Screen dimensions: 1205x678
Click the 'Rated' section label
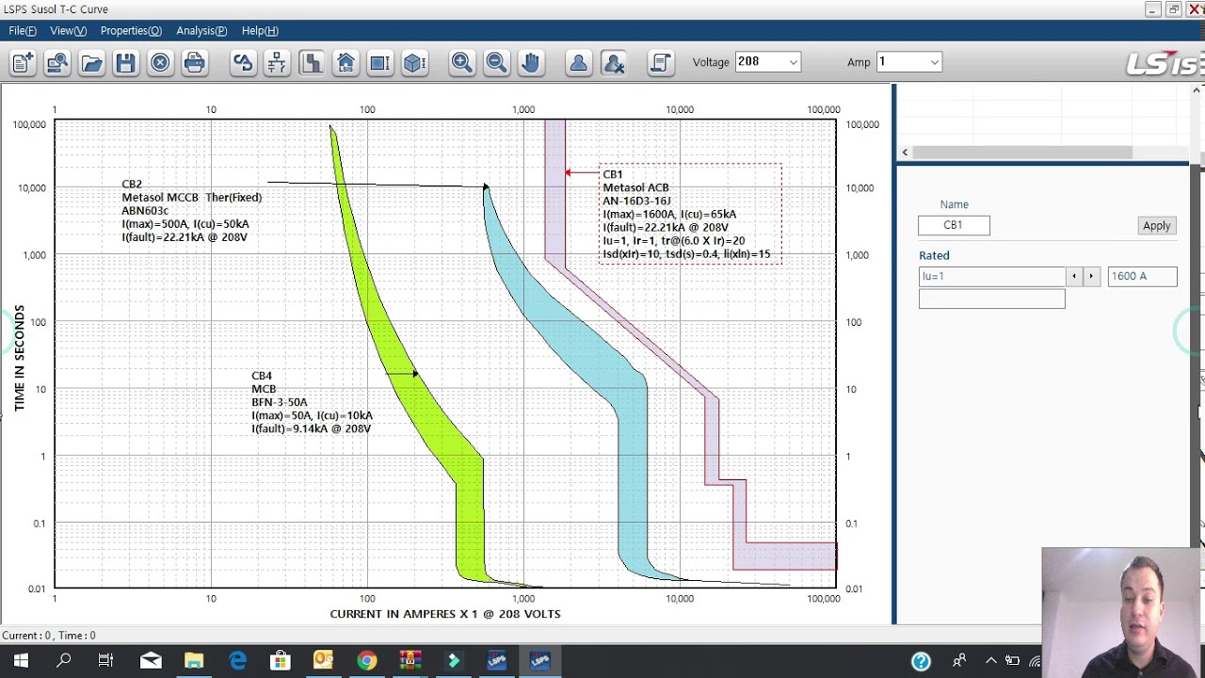(x=934, y=255)
